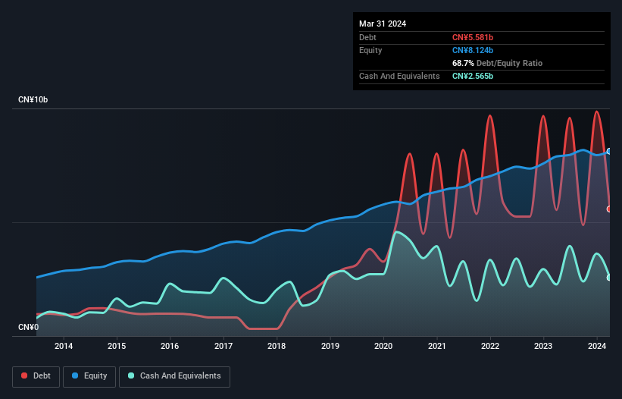Click the 2018 x-axis label
This screenshot has width=622, height=399.
tap(277, 346)
